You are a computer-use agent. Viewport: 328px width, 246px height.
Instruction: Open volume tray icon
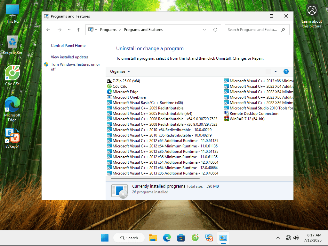pyautogui.click(x=296, y=238)
